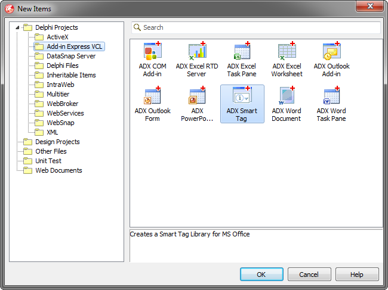Viewport: 388px width, 290px height.
Task: Select the ADX Excel Worksheet icon
Action: click(x=287, y=51)
